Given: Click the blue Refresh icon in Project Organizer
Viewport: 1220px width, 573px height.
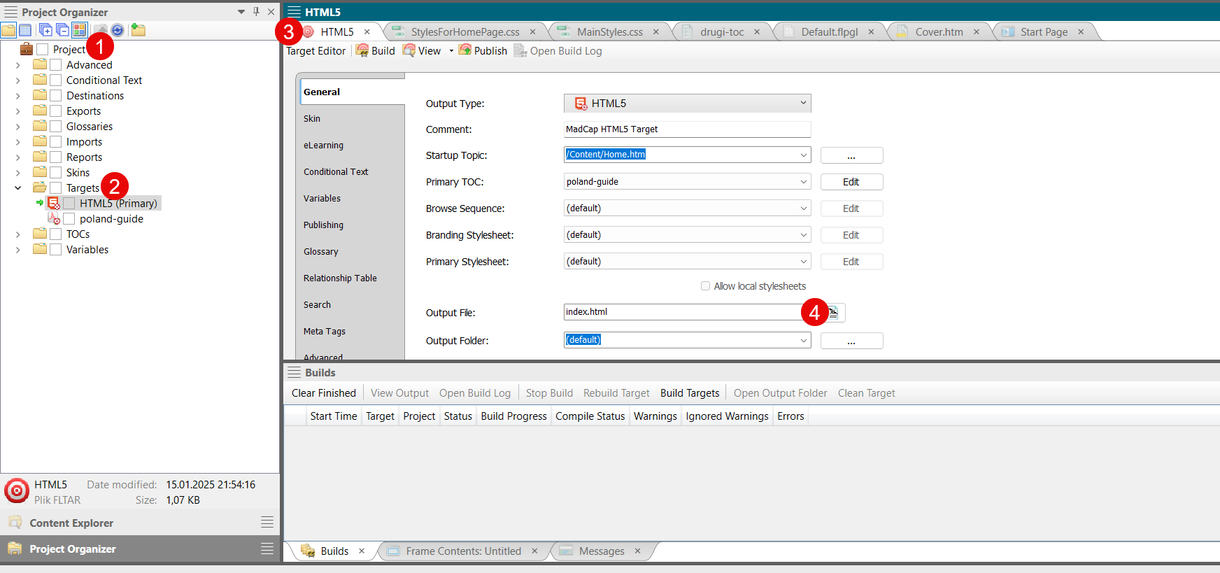Looking at the screenshot, I should coord(118,30).
